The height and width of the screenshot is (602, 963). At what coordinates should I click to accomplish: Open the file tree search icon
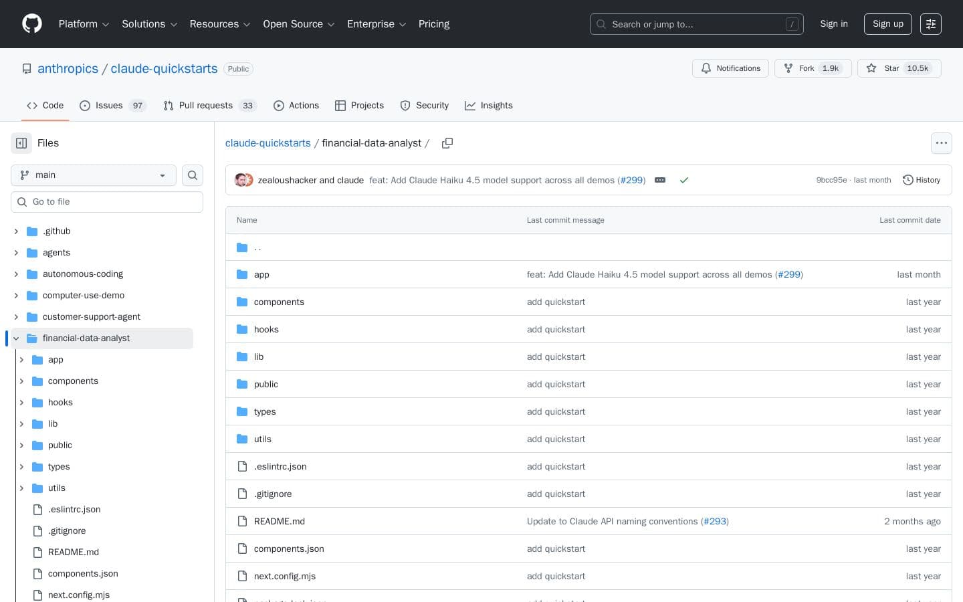coord(193,175)
